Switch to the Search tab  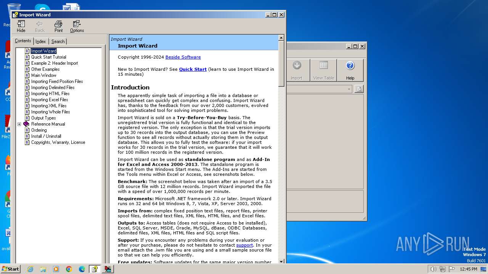58,41
